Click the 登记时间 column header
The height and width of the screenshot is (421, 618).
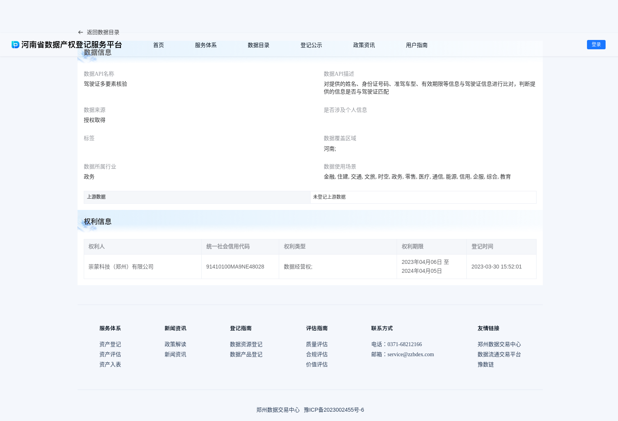(502, 247)
